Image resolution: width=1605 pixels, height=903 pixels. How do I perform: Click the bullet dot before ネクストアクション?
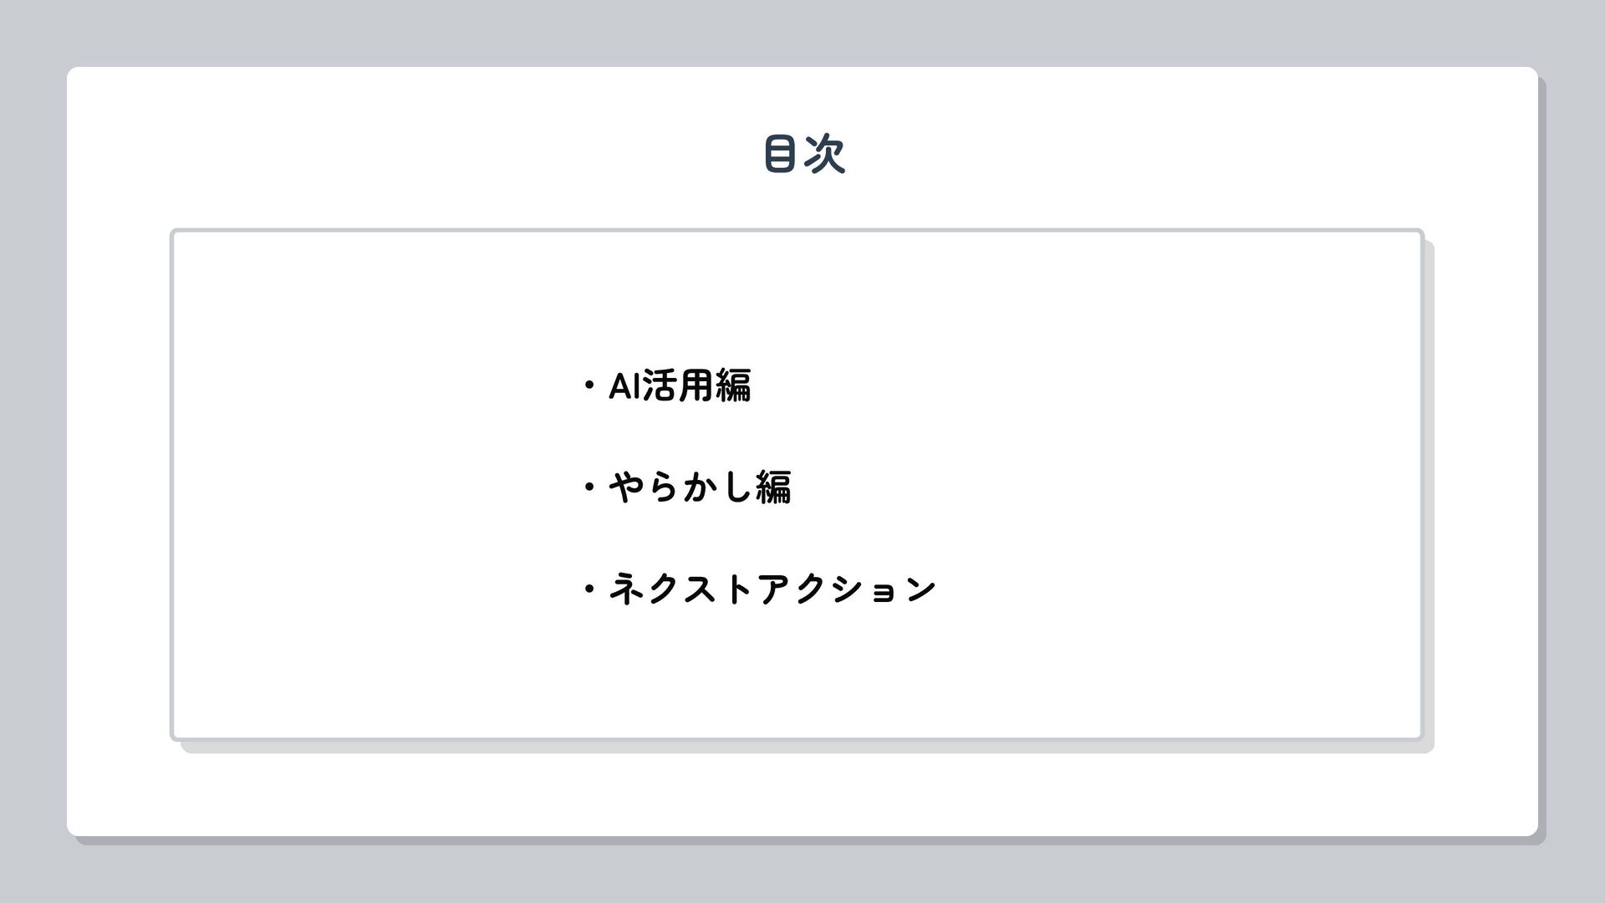click(589, 589)
